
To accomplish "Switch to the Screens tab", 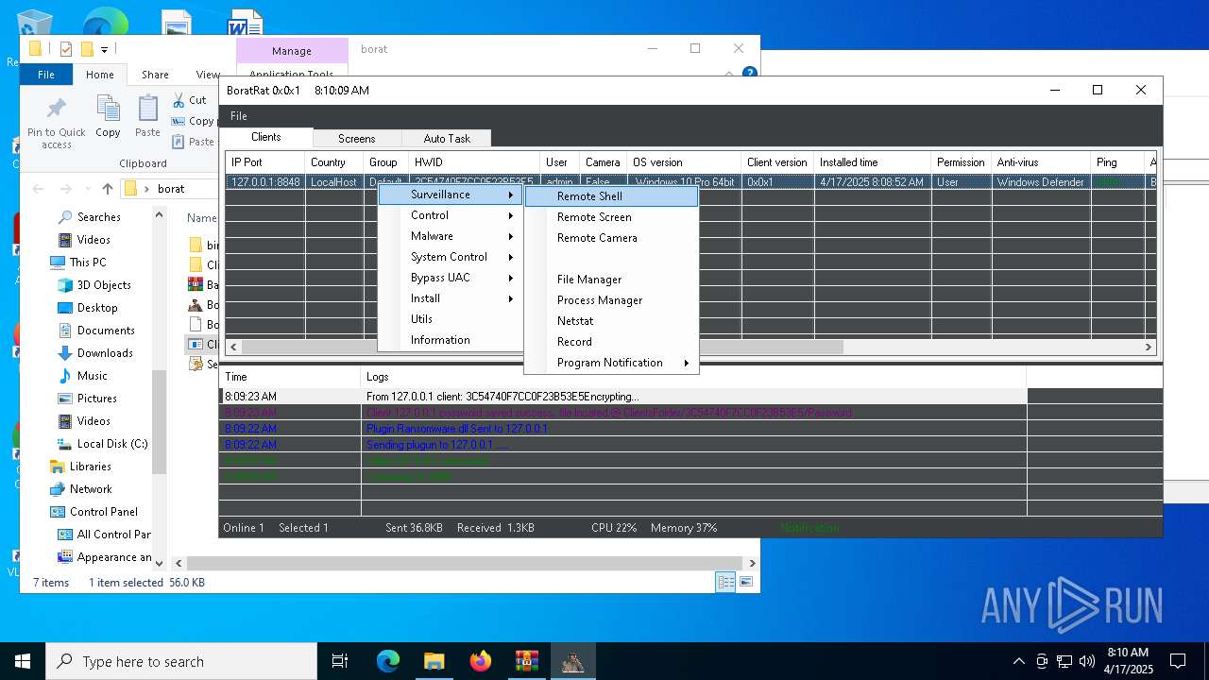I will [357, 139].
